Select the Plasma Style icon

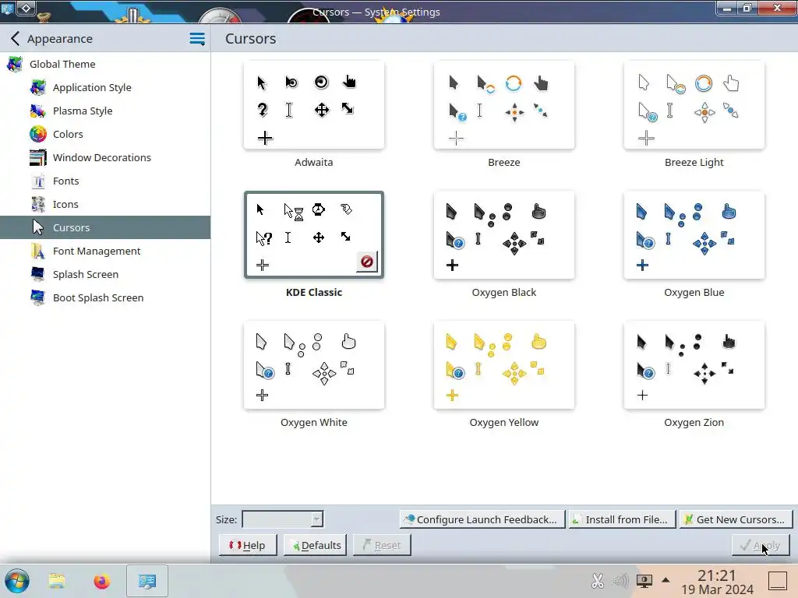click(38, 111)
